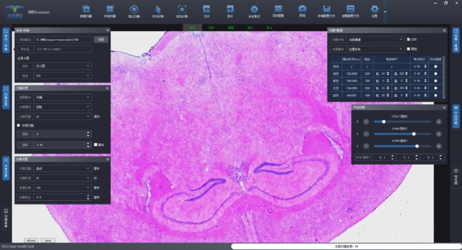Click the camera Snapshot toolbar icon
The width and height of the screenshot is (462, 250).
click(302, 9)
